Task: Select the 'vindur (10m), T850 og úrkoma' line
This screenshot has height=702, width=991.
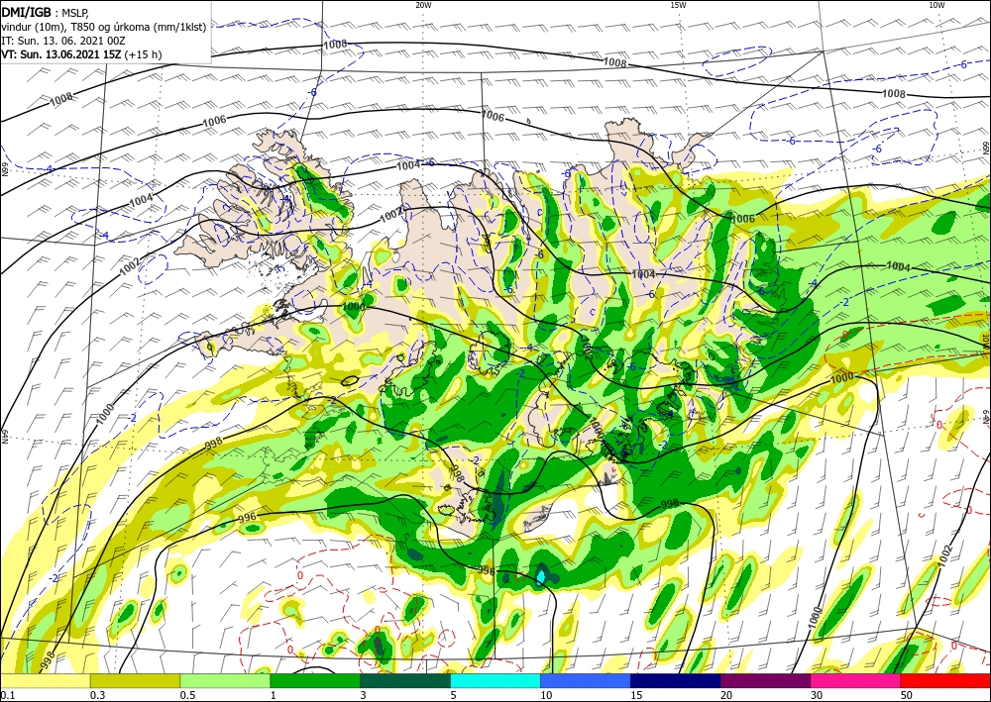Action: coord(104,27)
